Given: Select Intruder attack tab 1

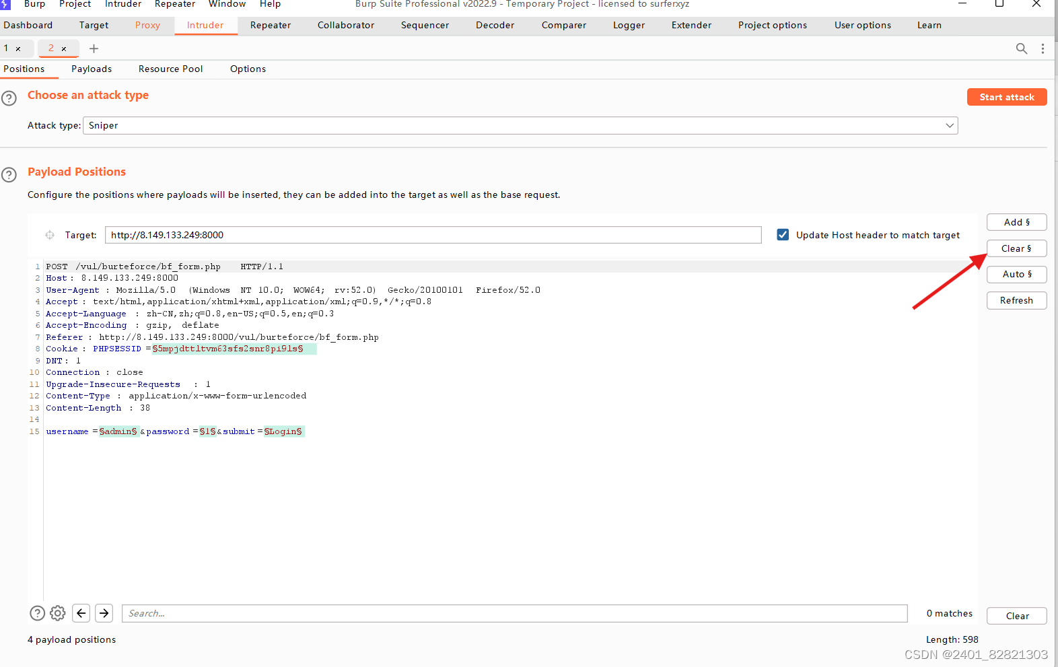Looking at the screenshot, I should point(6,48).
